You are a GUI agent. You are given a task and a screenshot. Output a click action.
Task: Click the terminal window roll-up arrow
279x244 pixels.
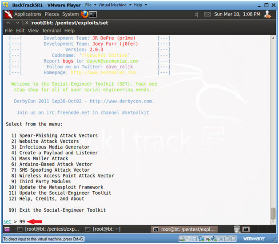[x=8, y=23]
